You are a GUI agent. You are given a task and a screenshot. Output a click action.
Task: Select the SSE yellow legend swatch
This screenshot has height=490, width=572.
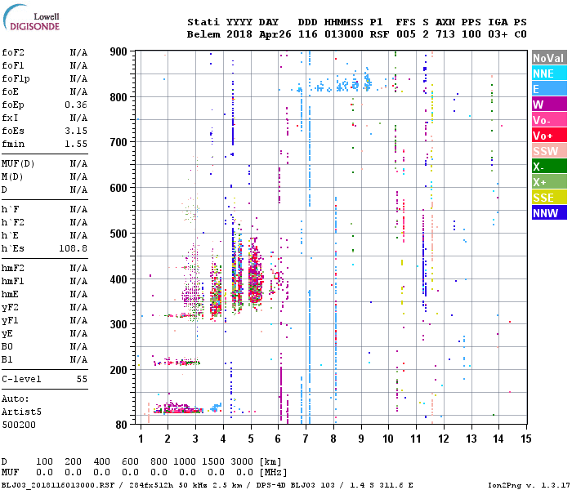point(549,198)
